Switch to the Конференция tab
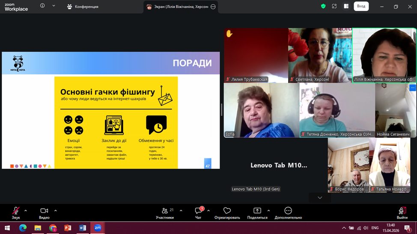The image size is (417, 234). [x=83, y=7]
